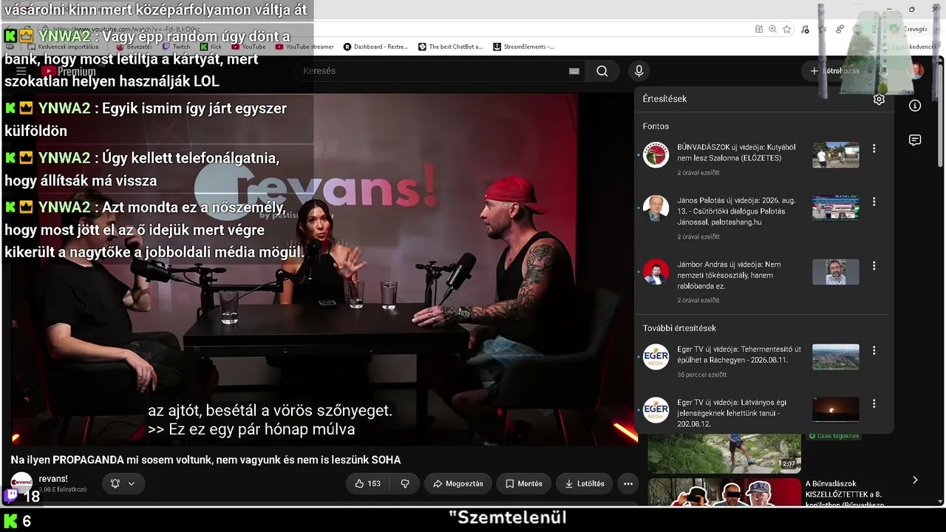Open the user account avatar menu
The height and width of the screenshot is (532, 946).
[916, 71]
